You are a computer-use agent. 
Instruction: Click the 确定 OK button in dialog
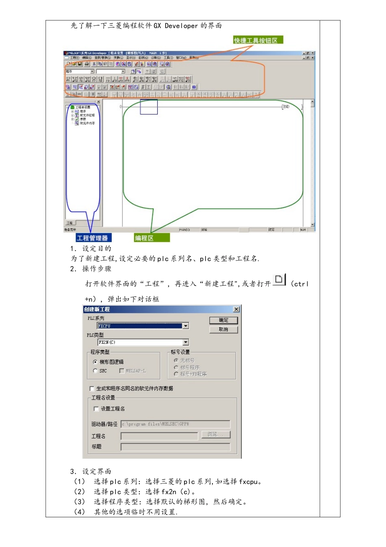click(223, 320)
